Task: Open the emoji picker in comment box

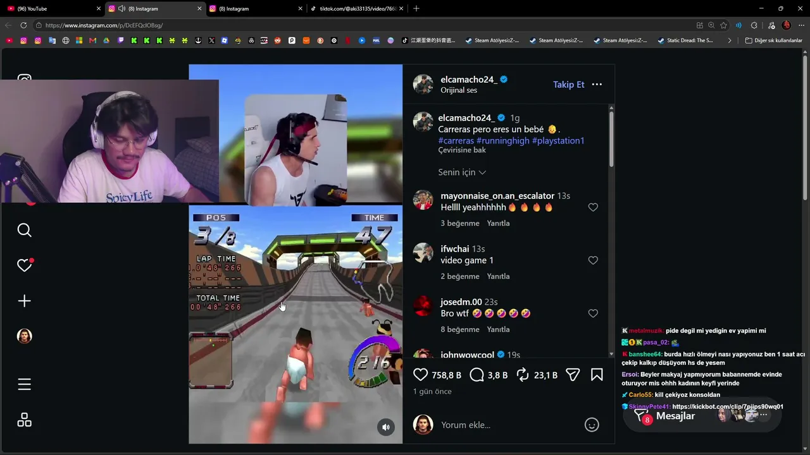Action: 592,425
